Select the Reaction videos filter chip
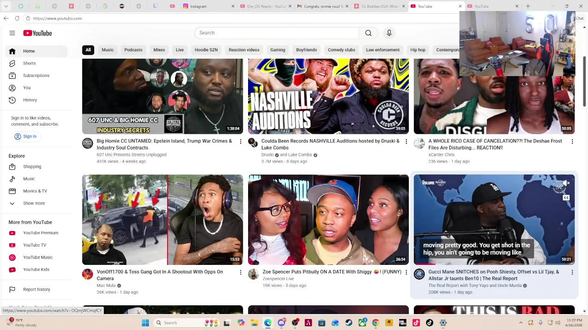The width and height of the screenshot is (588, 330). click(244, 50)
